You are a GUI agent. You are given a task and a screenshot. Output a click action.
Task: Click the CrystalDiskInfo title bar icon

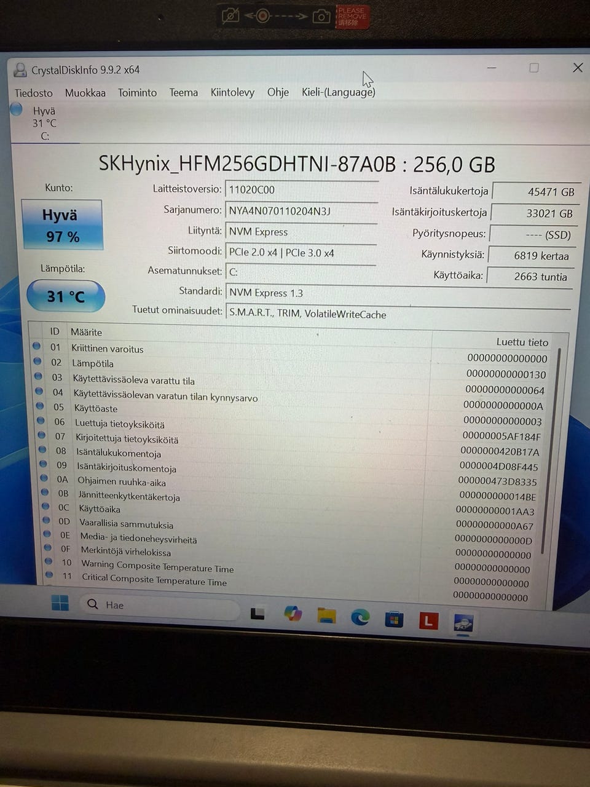pos(20,69)
